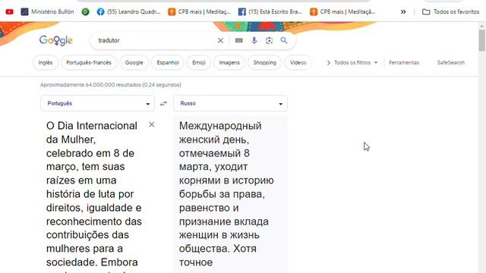Click the Aproximadamente 64.000.000 resultados text
Image resolution: width=486 pixels, height=273 pixels.
tap(111, 85)
